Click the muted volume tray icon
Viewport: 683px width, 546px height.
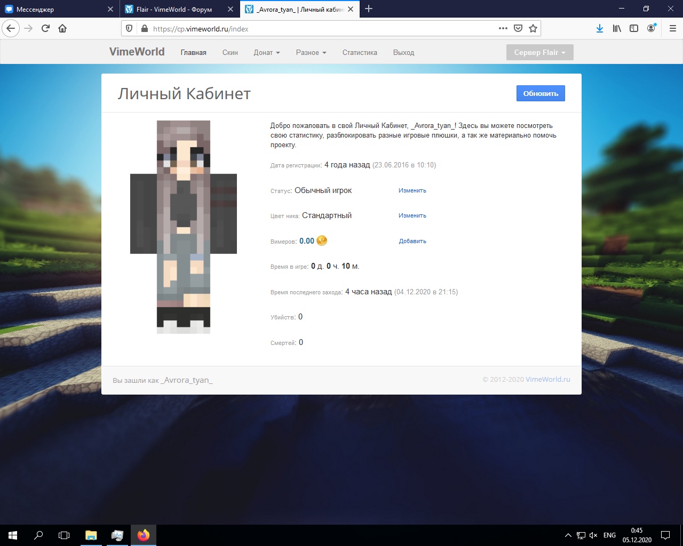[593, 535]
